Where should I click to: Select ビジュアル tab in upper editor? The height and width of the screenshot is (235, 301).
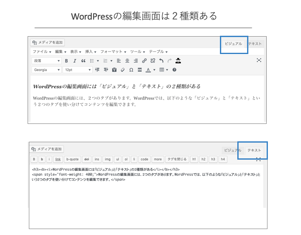click(233, 44)
